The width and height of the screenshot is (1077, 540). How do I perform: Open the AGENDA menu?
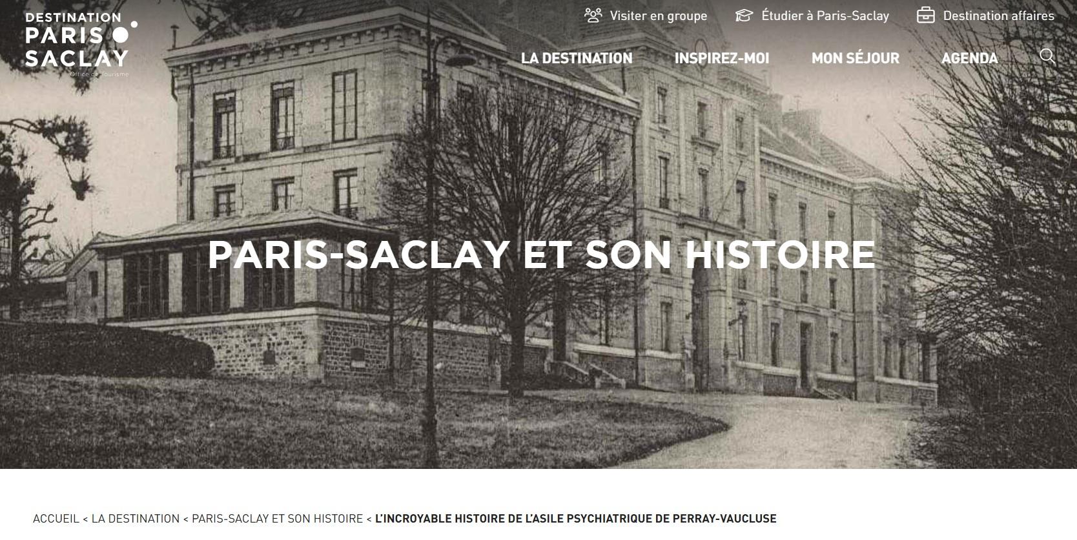[969, 58]
